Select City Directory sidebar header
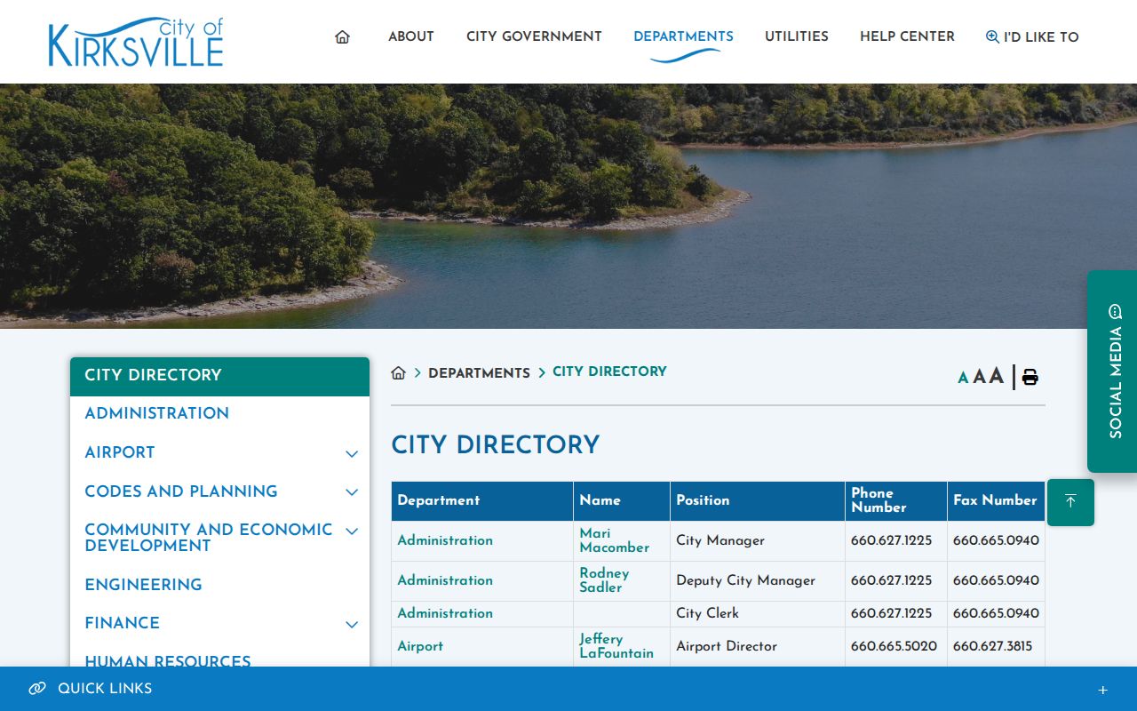 [219, 376]
